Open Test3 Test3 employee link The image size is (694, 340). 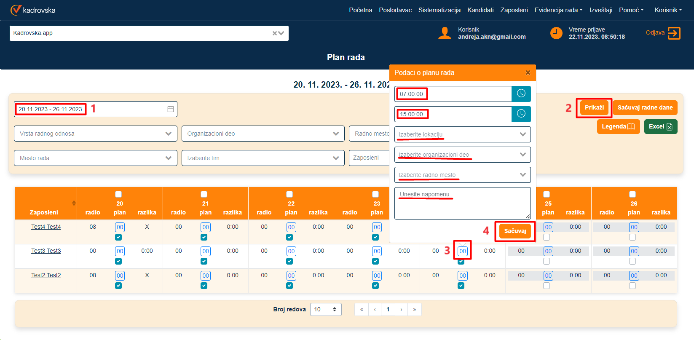[x=46, y=251]
